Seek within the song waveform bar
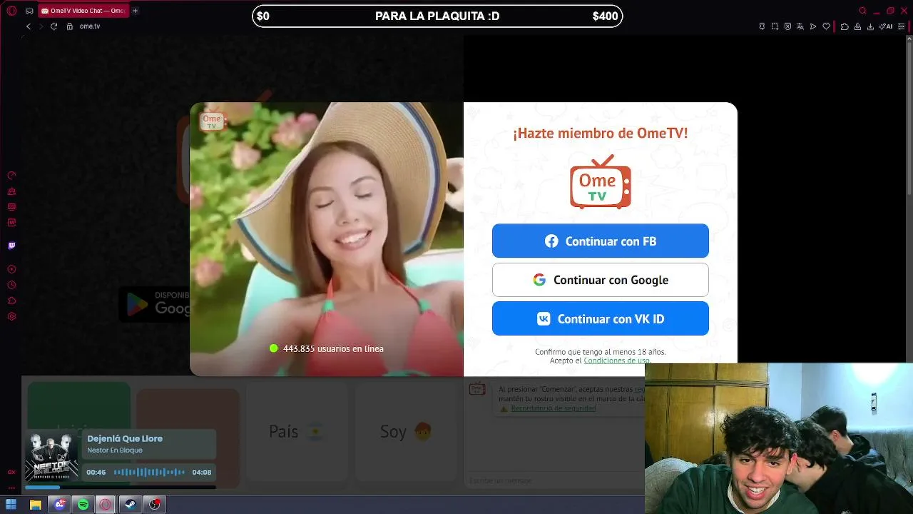Image resolution: width=913 pixels, height=514 pixels. pyautogui.click(x=149, y=472)
